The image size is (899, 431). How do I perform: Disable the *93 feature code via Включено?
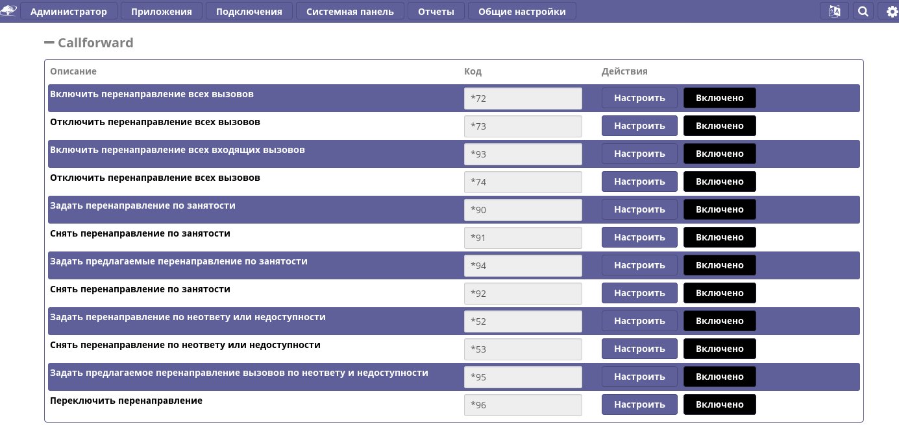[719, 154]
